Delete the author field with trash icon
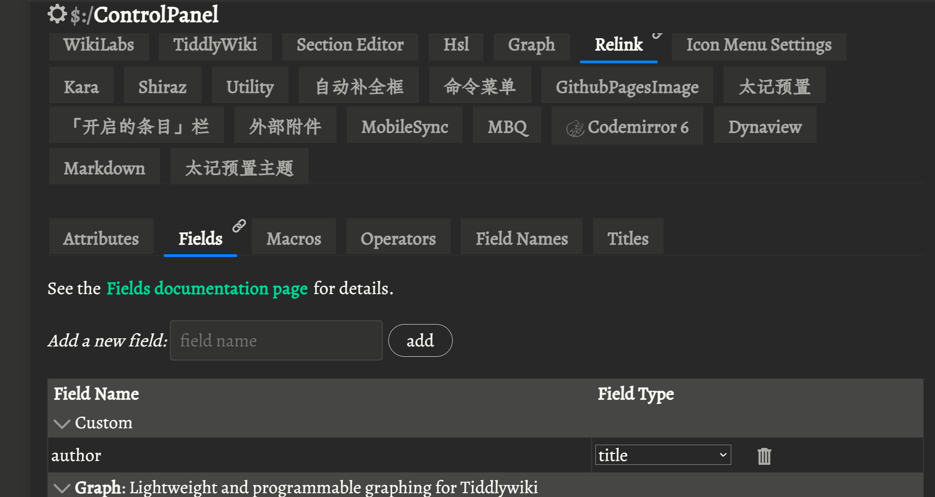The image size is (935, 497). [764, 456]
